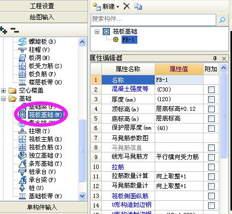The width and height of the screenshot is (232, 214).
Task: Click the 属性名称 column header
Action: pyautogui.click(x=128, y=69)
